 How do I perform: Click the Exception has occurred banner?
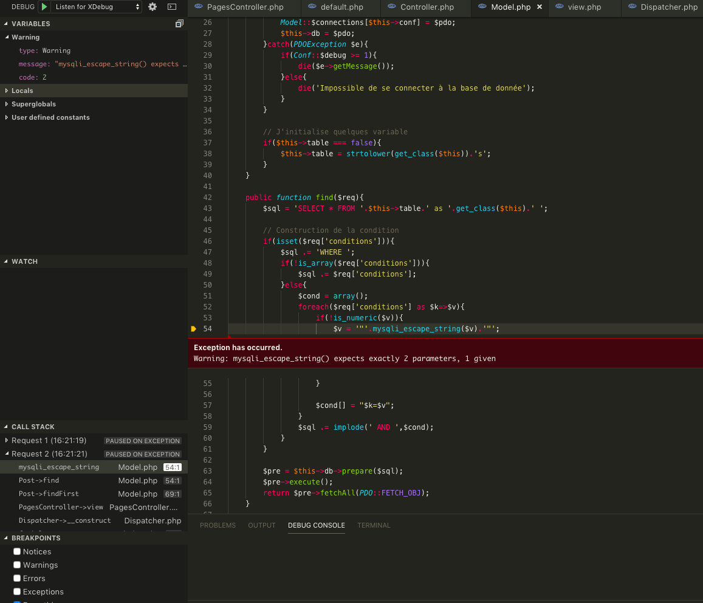click(445, 353)
